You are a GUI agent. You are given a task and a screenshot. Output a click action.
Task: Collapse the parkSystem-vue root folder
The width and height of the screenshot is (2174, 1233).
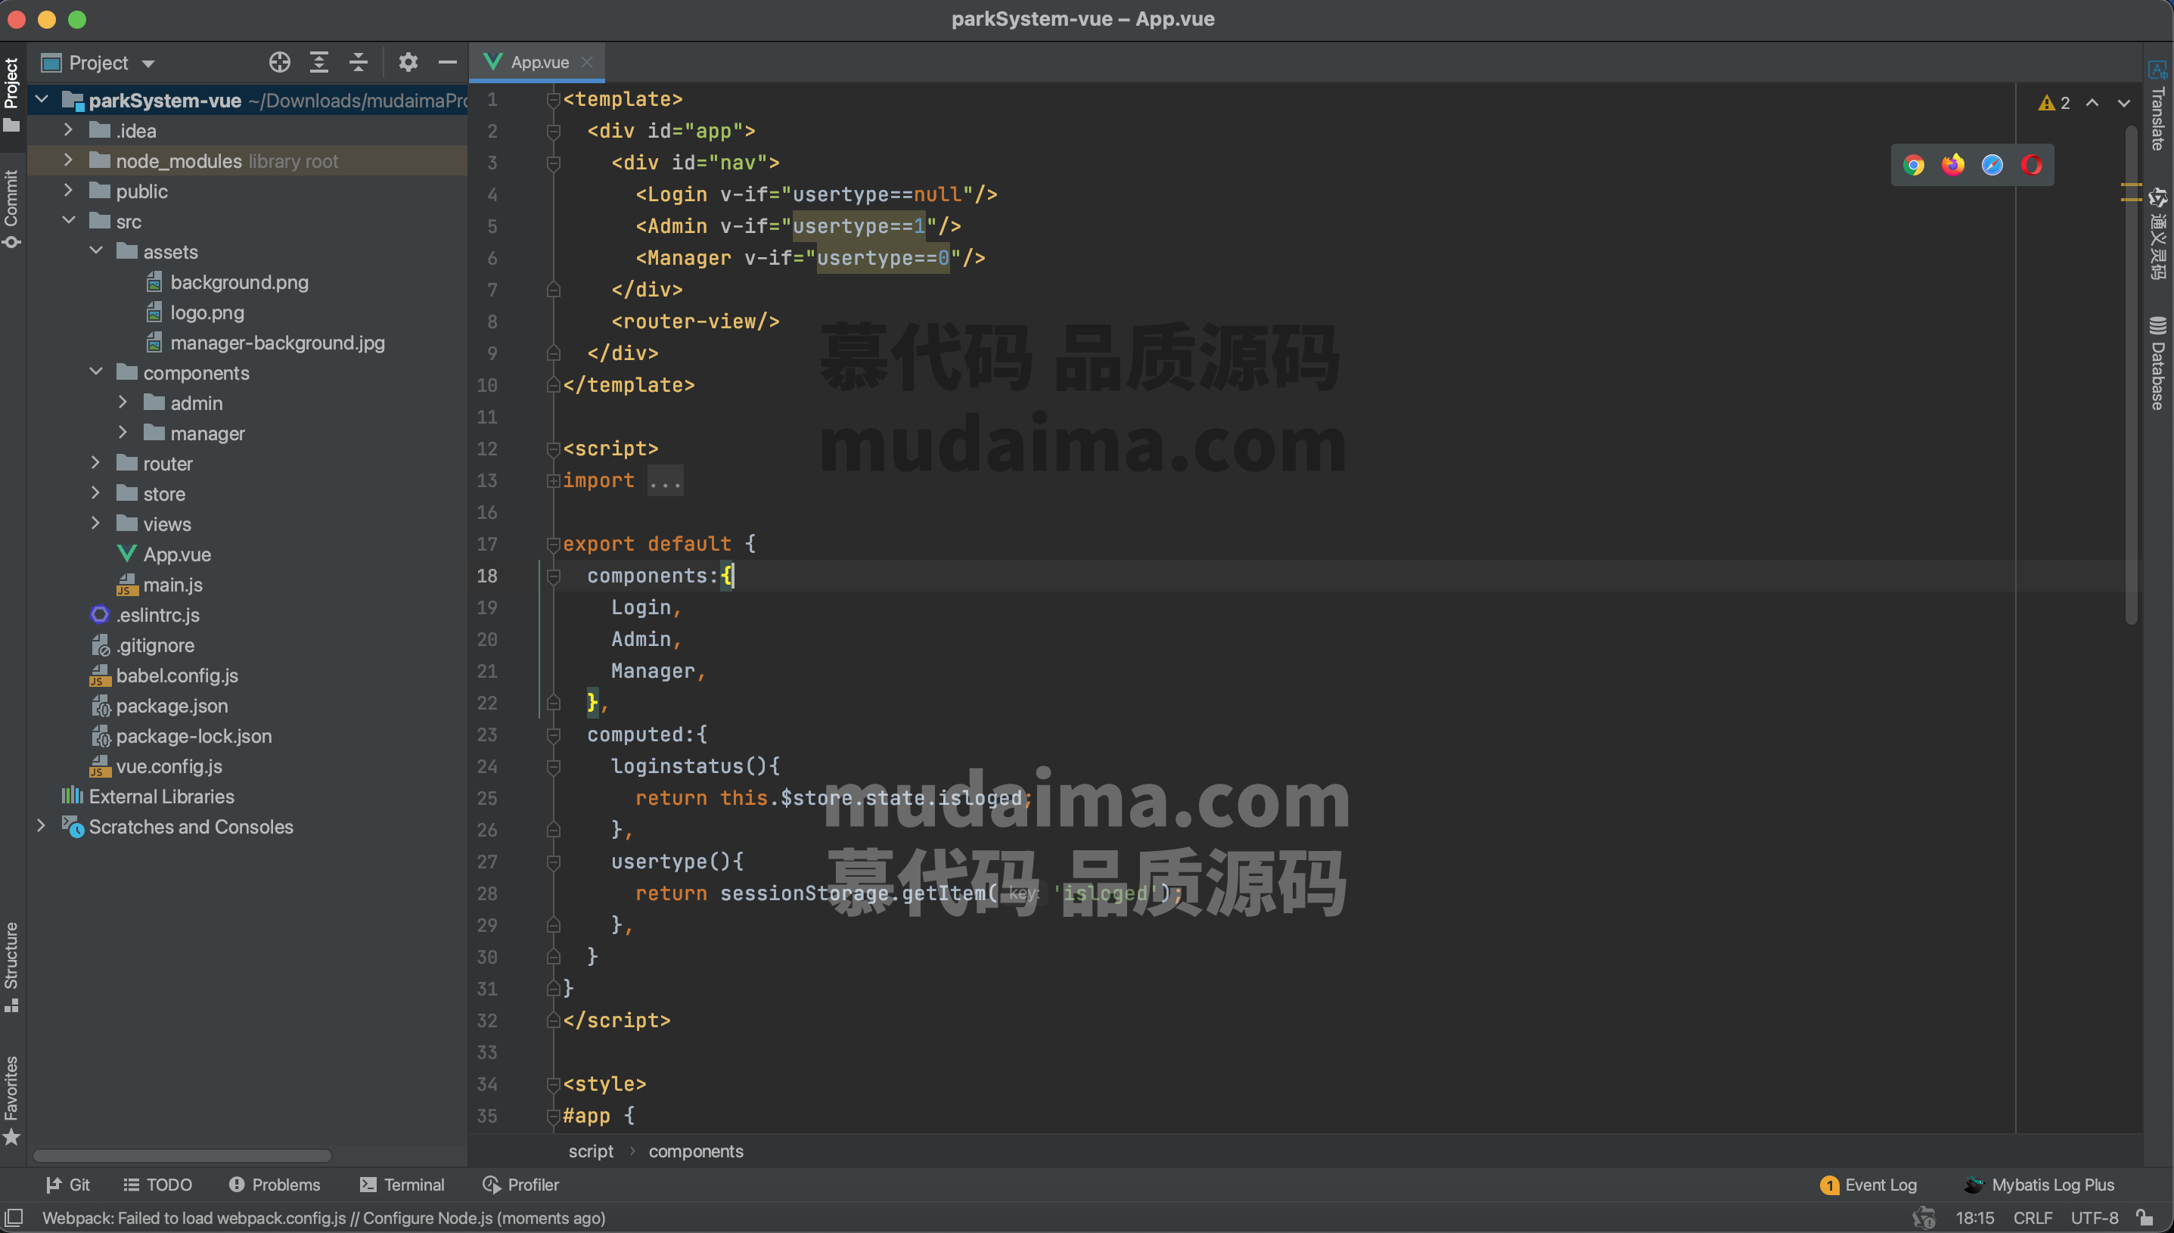[x=41, y=100]
